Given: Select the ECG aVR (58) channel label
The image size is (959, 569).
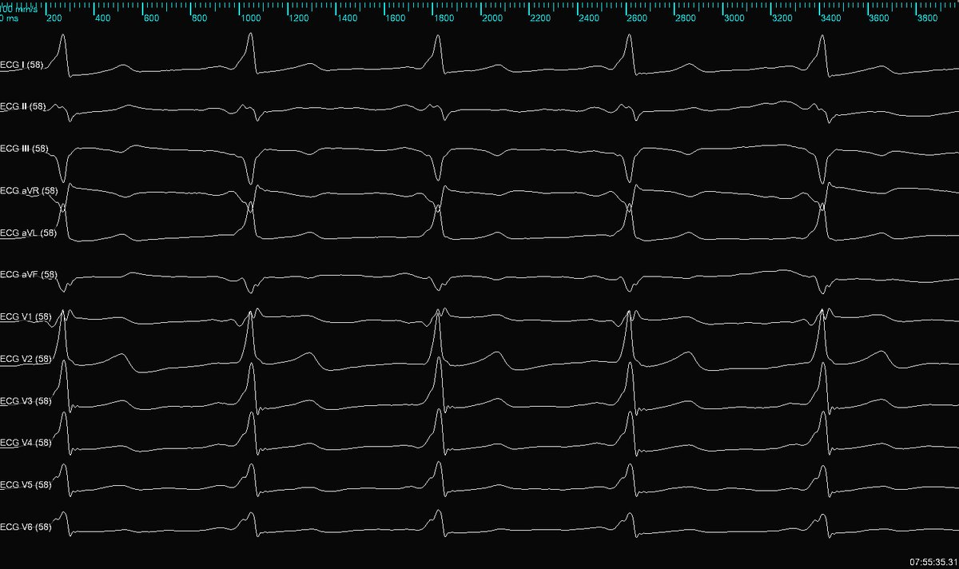Looking at the screenshot, I should [29, 191].
